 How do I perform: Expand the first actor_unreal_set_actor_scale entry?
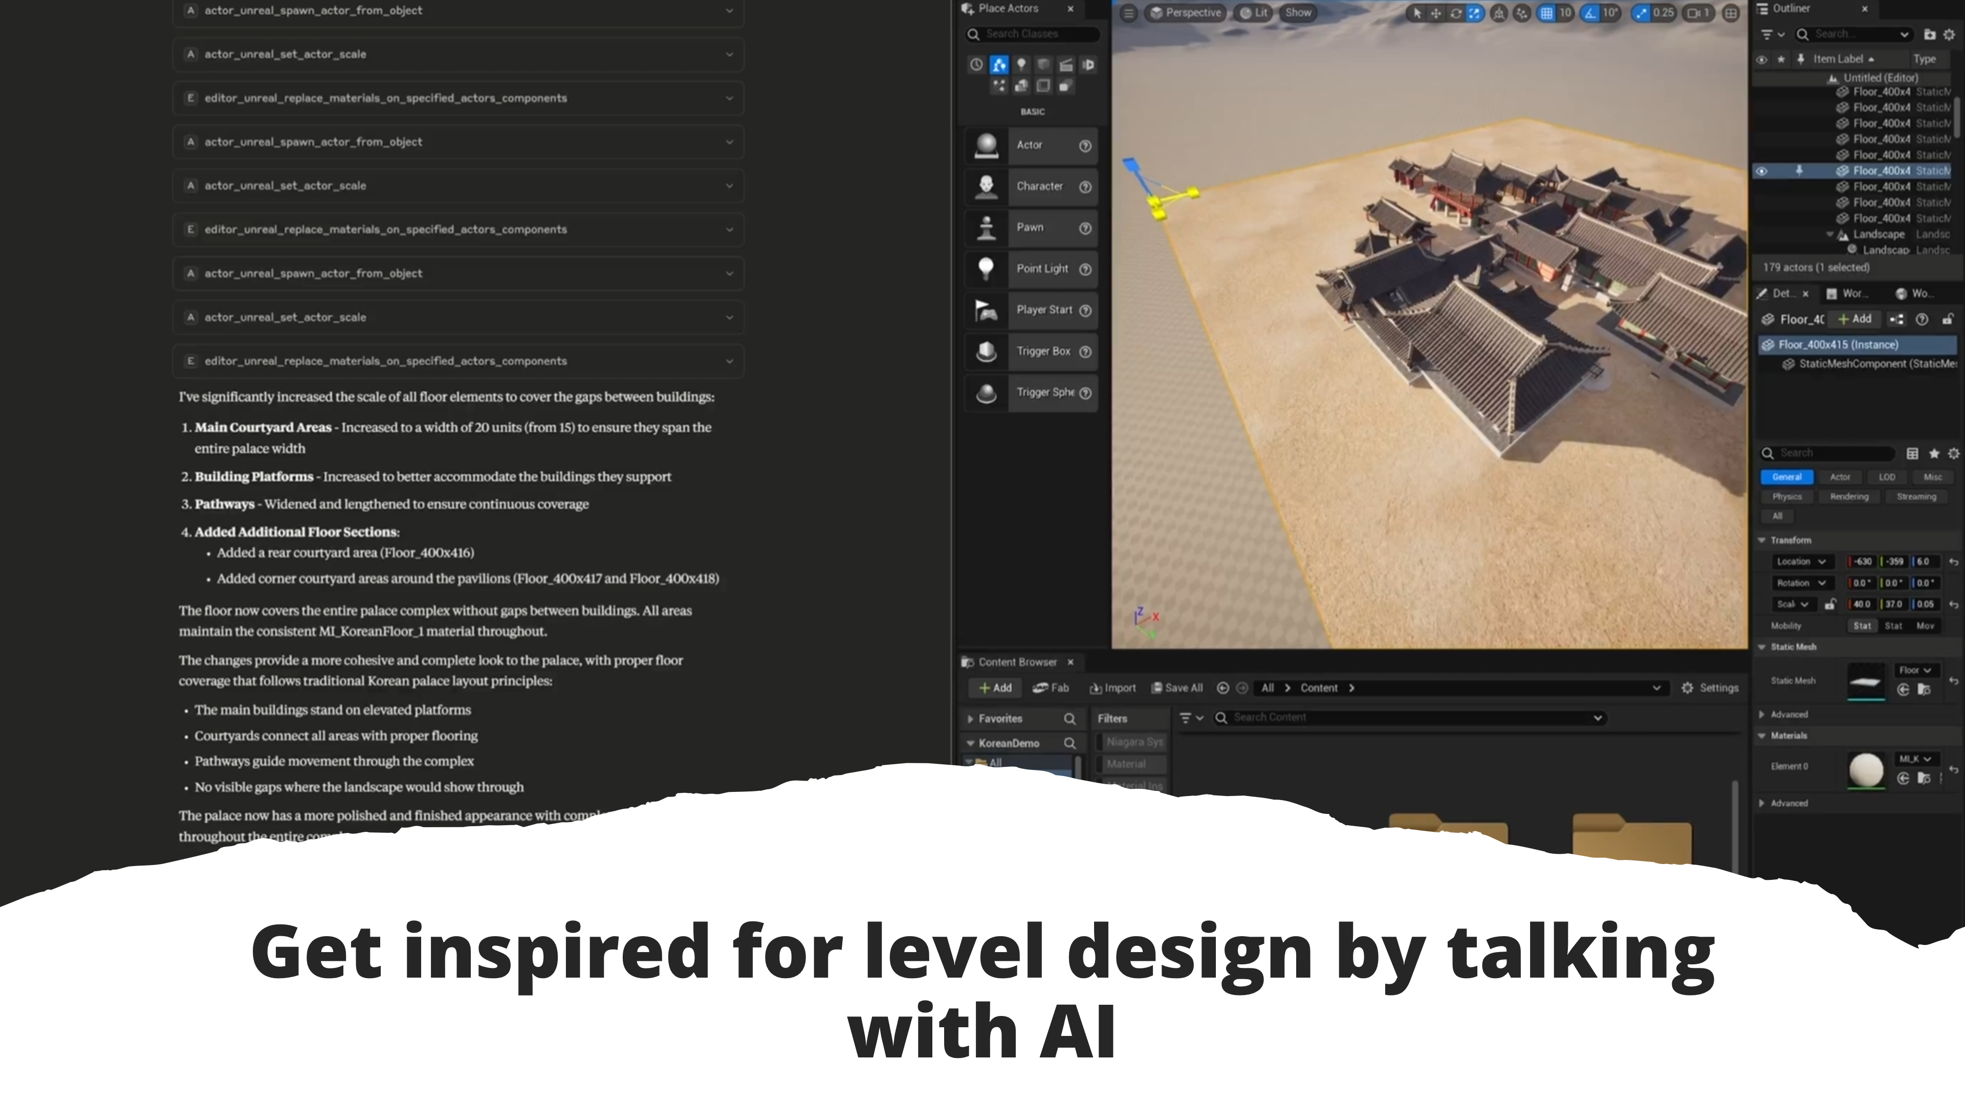point(729,54)
